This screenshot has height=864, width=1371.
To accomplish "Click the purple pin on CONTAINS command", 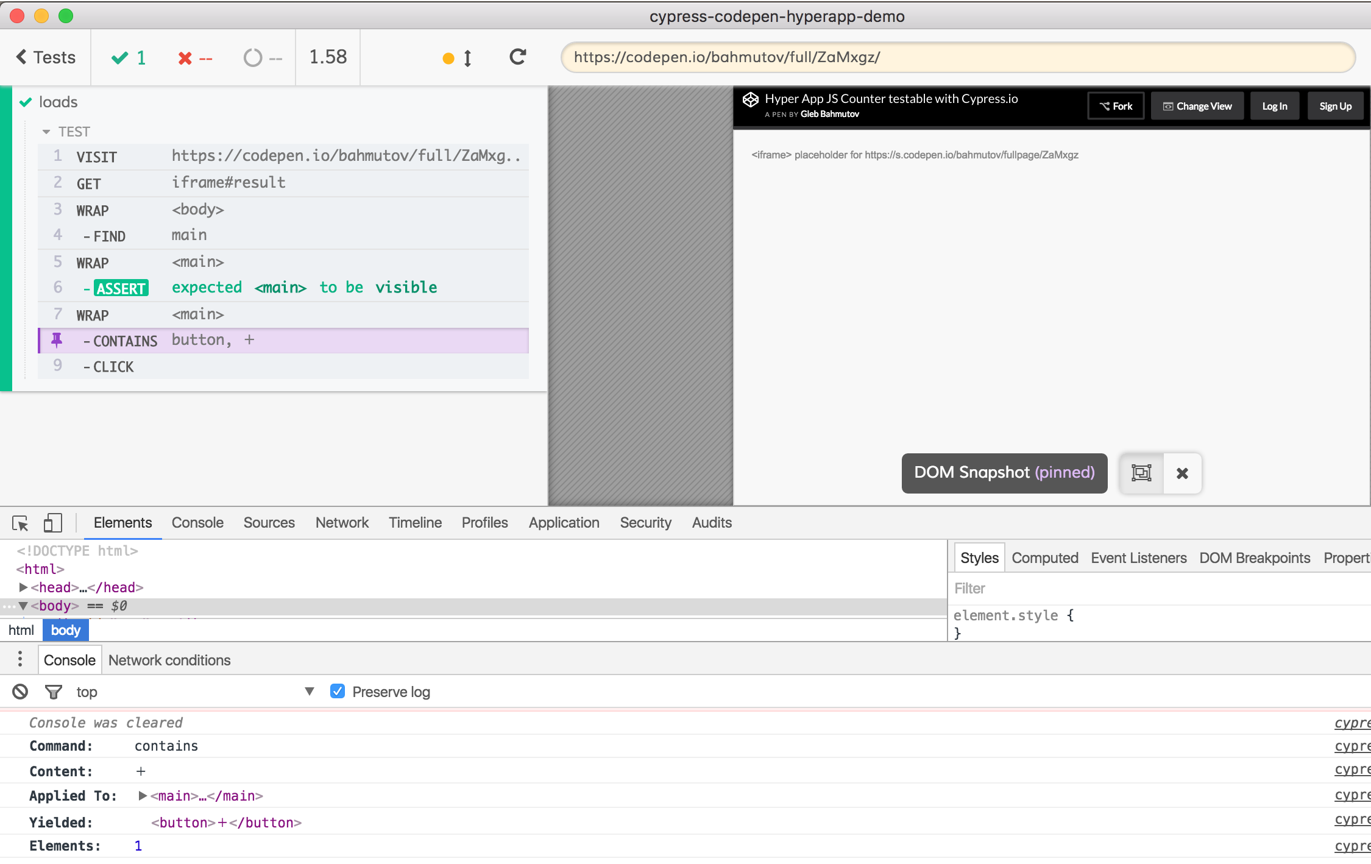I will click(x=57, y=340).
